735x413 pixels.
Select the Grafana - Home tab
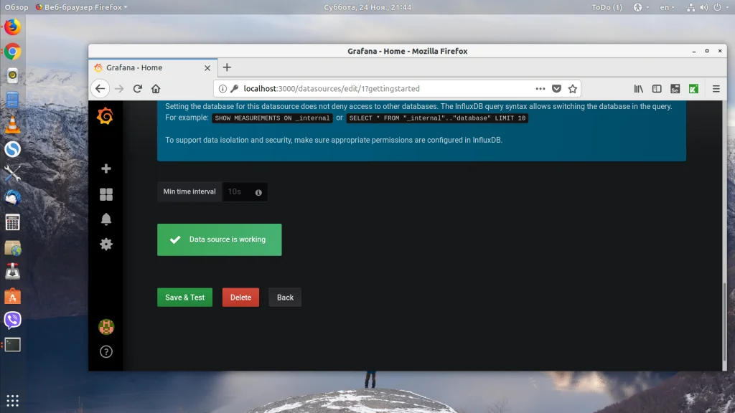tap(153, 68)
